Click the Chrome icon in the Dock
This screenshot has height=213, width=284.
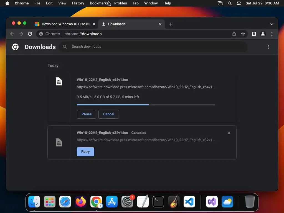96,202
